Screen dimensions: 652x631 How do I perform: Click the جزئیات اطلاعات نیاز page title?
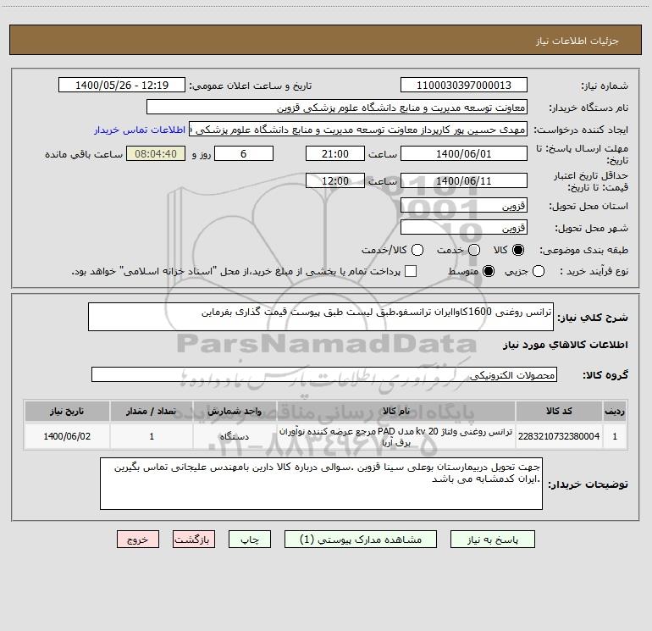[x=577, y=41]
